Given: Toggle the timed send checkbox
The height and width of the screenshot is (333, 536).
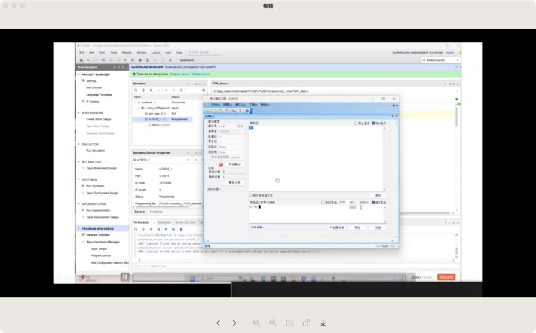Looking at the screenshot, I should 323,203.
